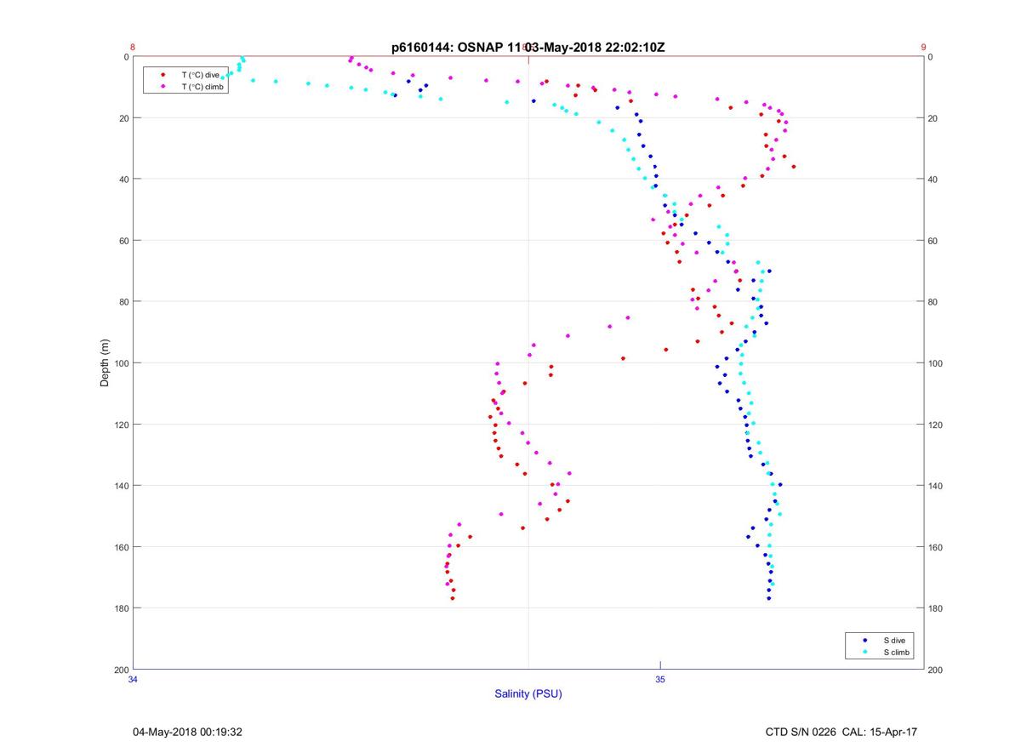This screenshot has height=753, width=1021.
Task: Click the timestamp '04-May-2018 00:19:32'
Action: click(x=188, y=732)
